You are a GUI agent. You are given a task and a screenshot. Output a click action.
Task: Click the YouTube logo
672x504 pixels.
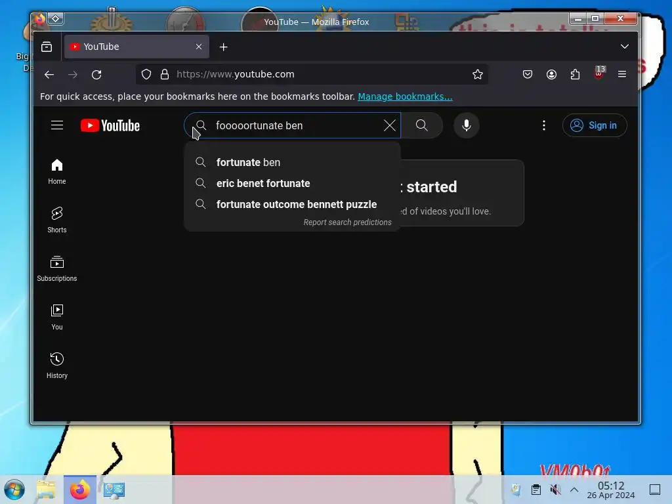(110, 125)
